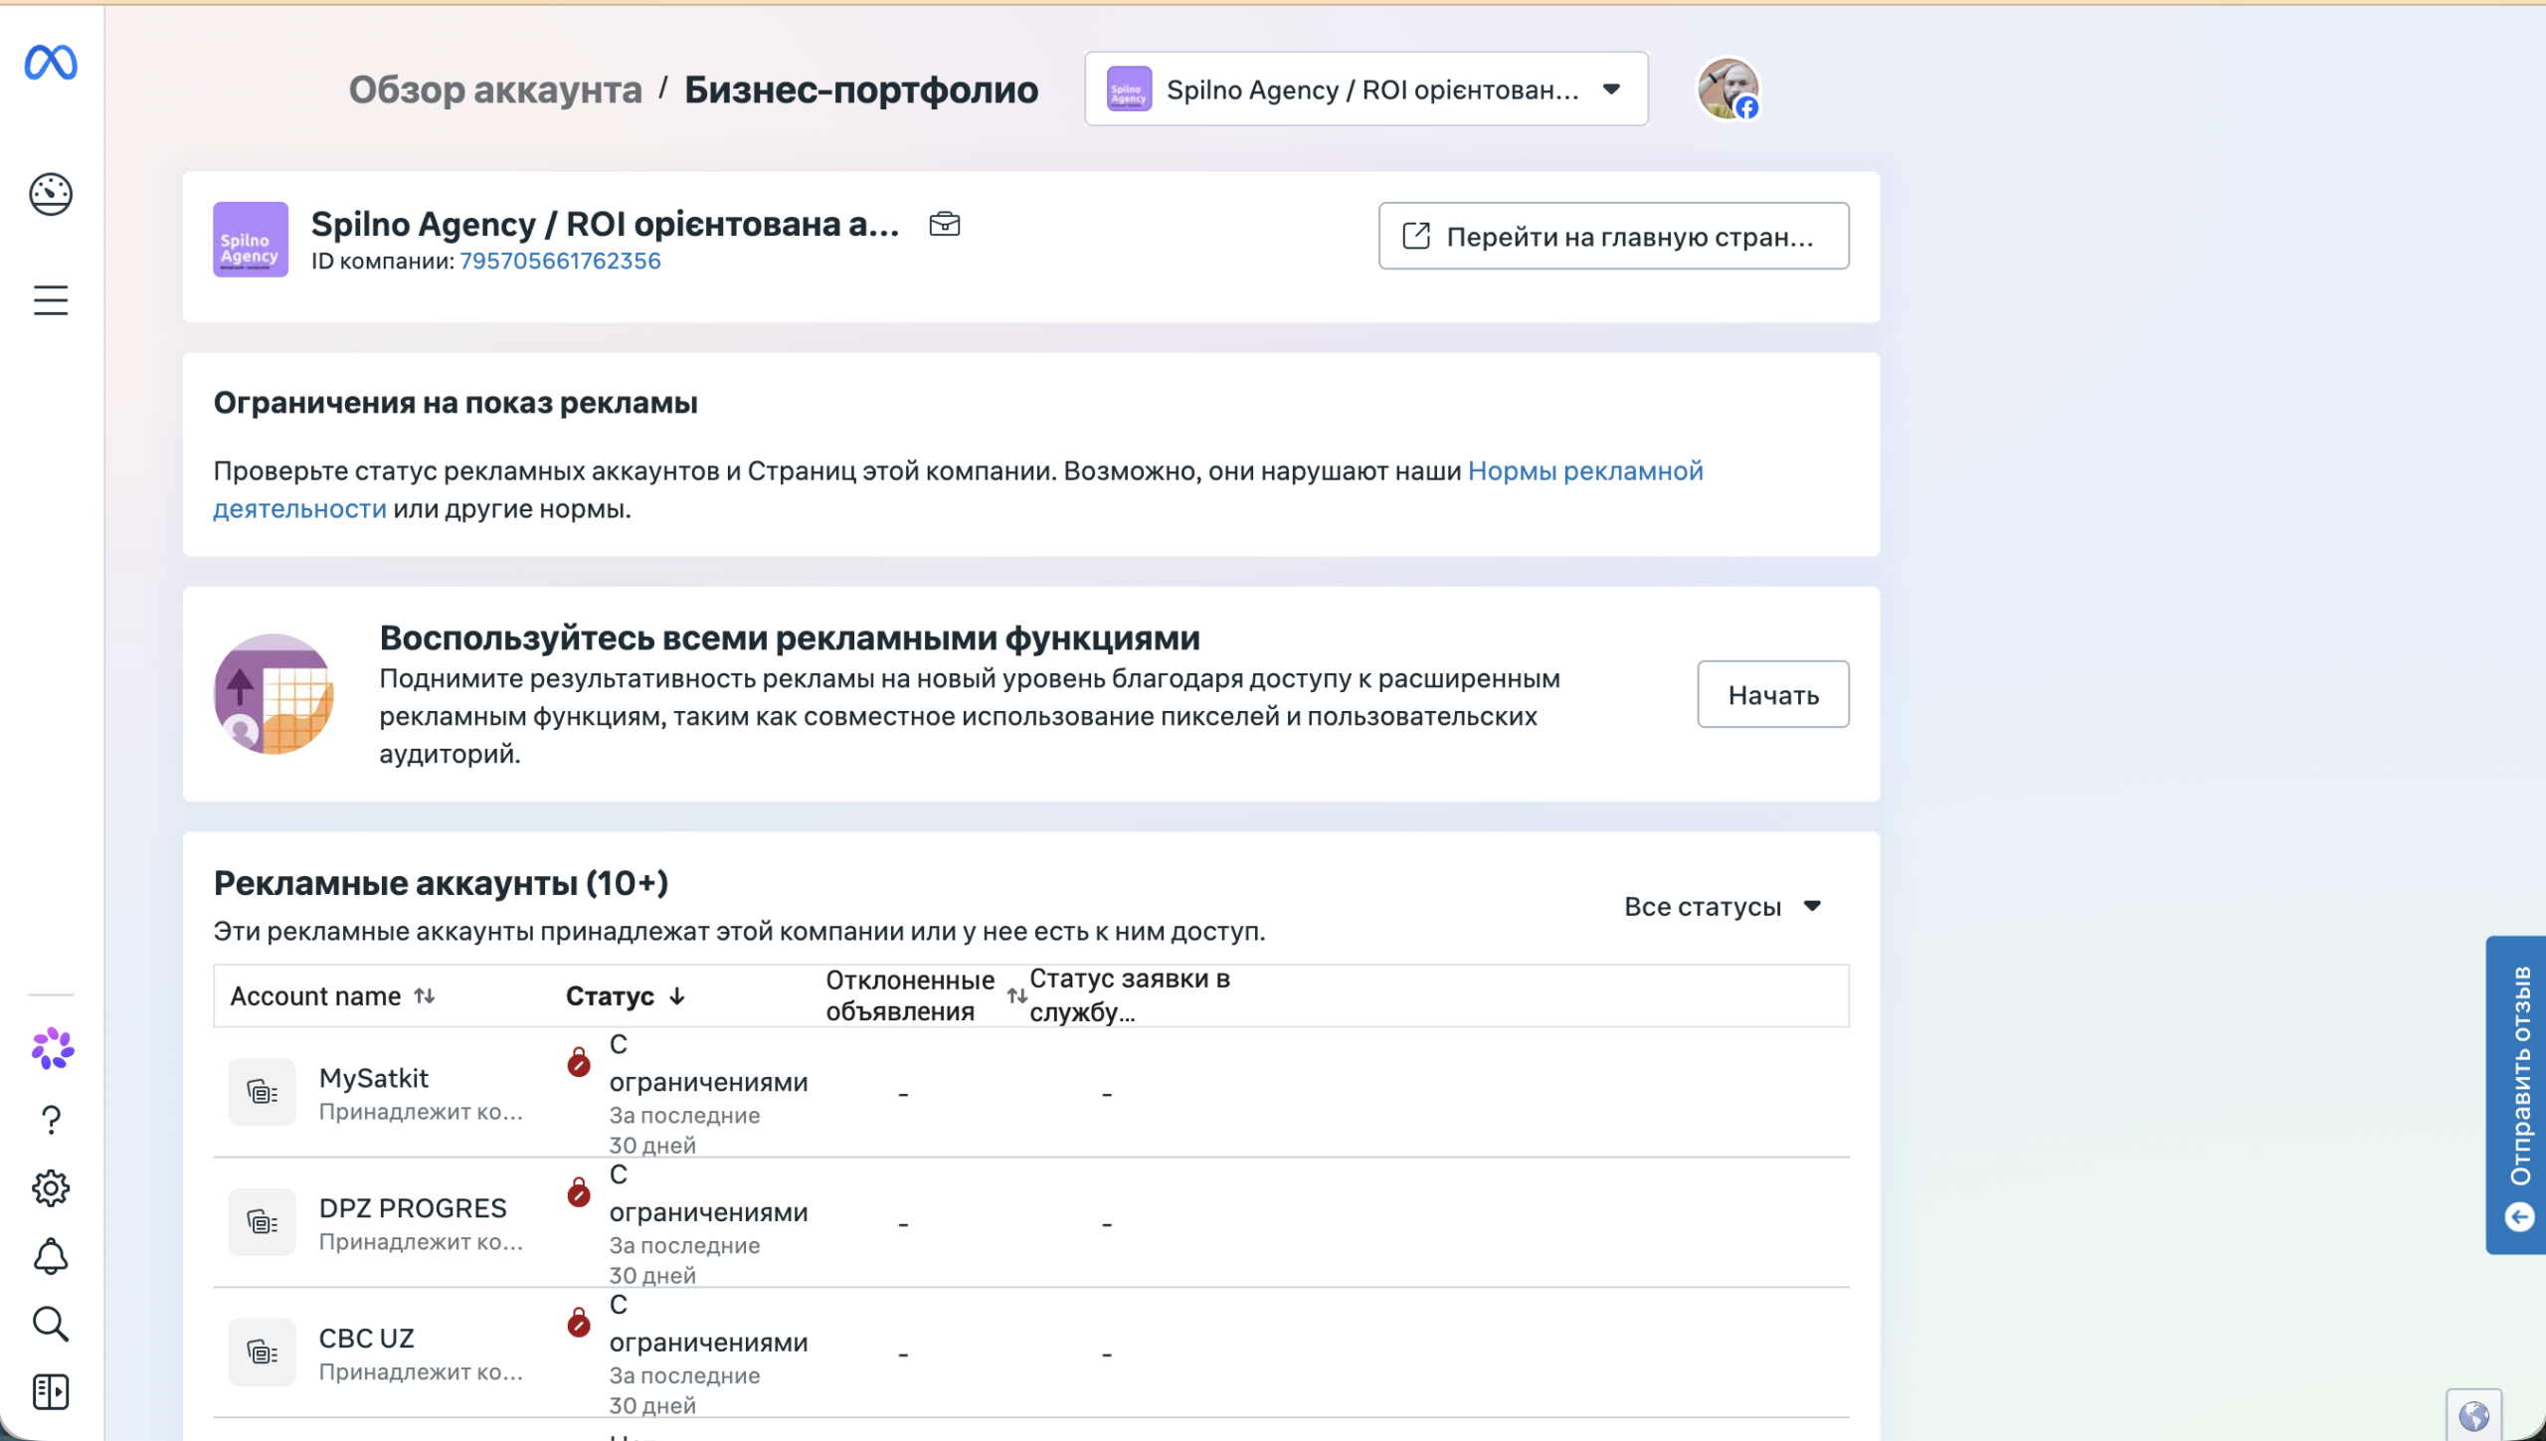Click С ограничениями status for MySatkit

pos(708,1063)
